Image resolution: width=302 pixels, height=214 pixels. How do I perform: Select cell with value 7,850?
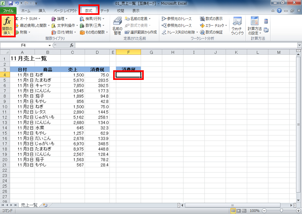pyautogui.click(x=72, y=86)
